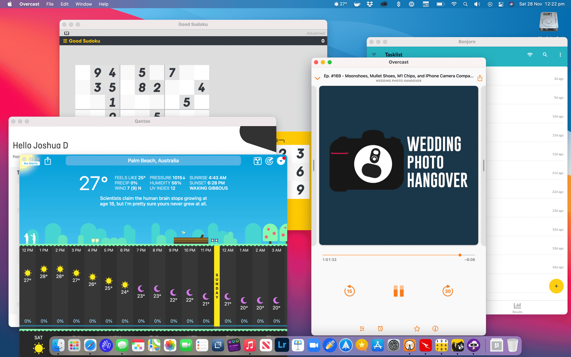Open the Results tab in Bonjoro

(517, 308)
